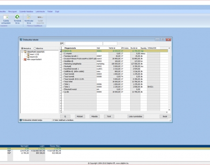Image resolution: width=210 pixels, height=165 pixels.
Task: Click the Másolás button
Action: pyautogui.click(x=94, y=116)
